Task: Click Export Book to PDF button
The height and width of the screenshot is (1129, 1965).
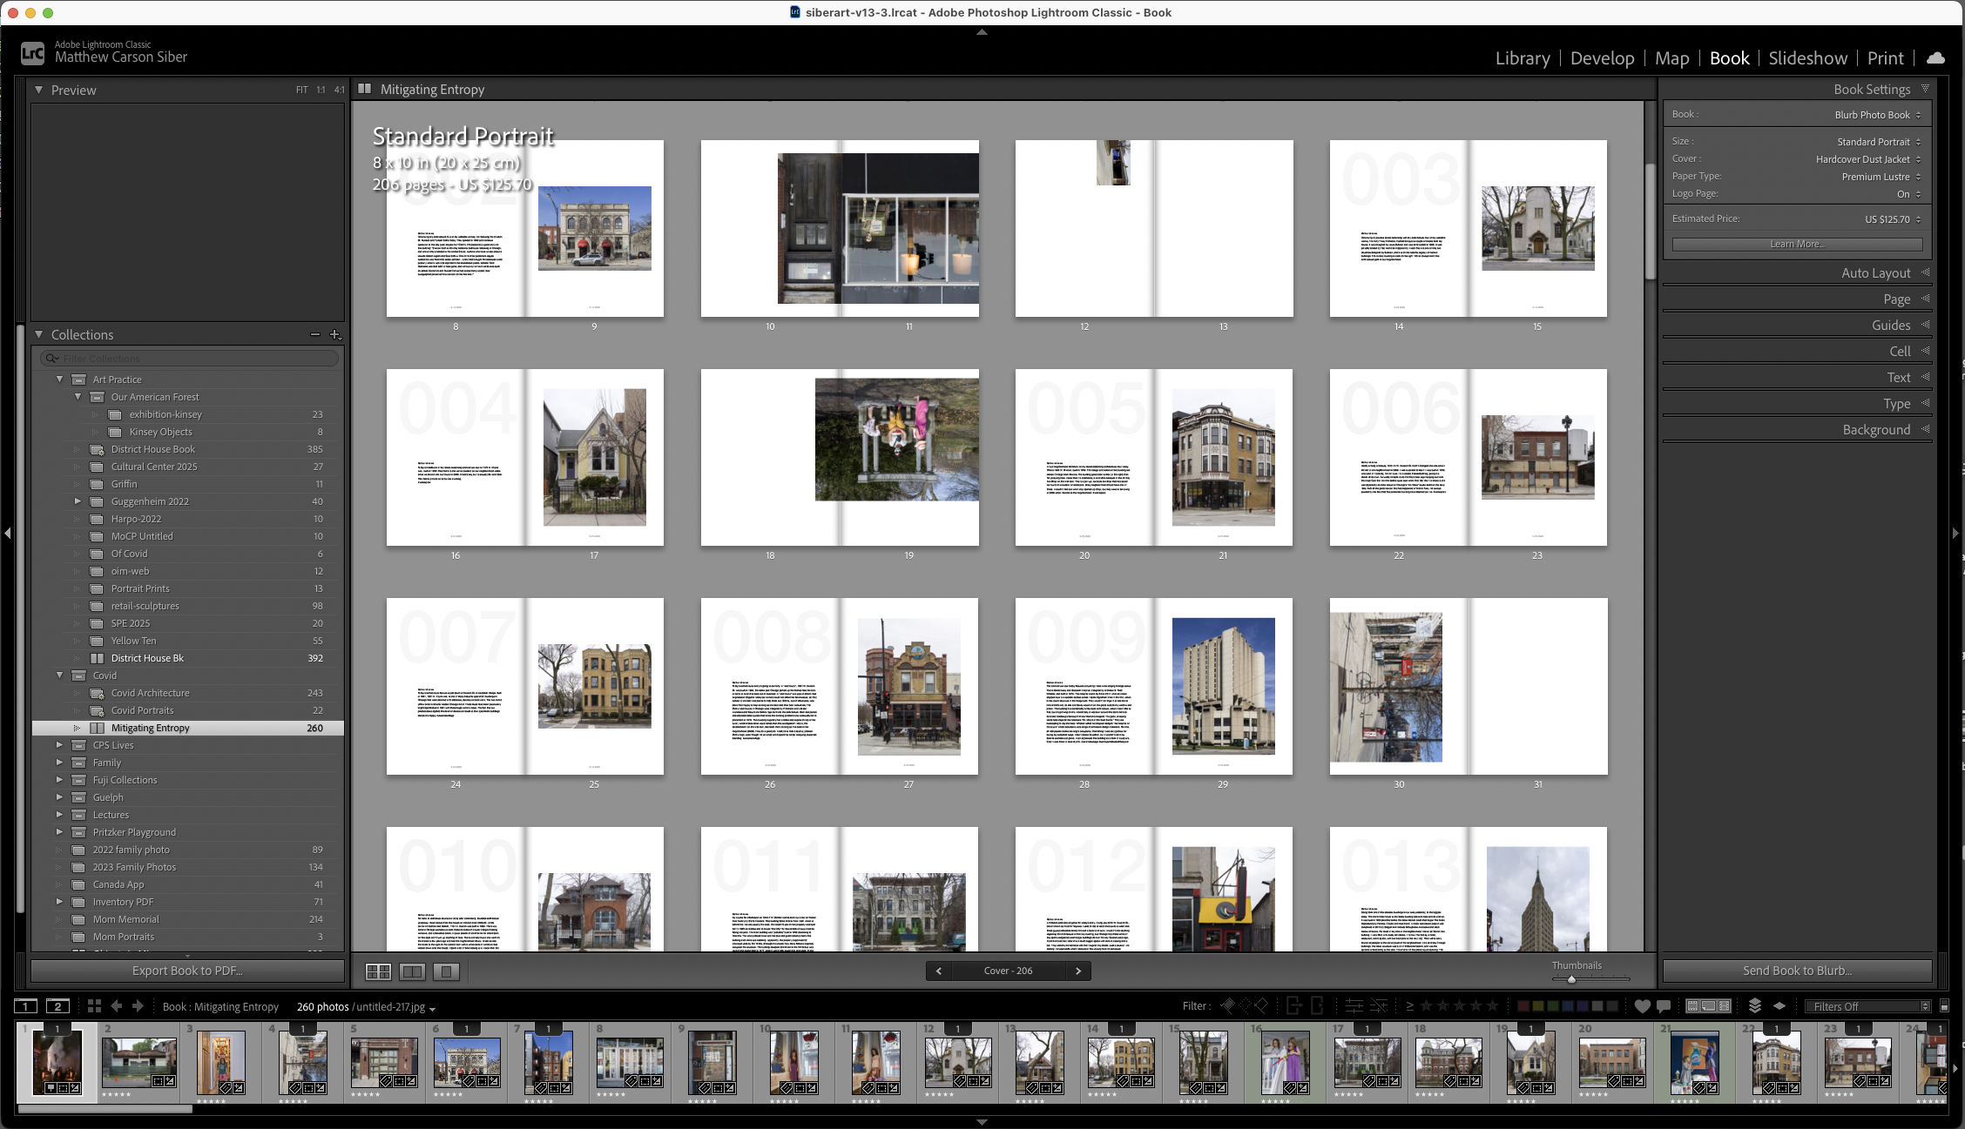Action: click(187, 971)
